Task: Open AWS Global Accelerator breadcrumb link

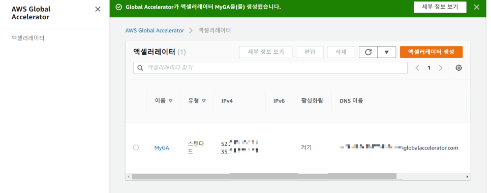Action: coord(155,30)
